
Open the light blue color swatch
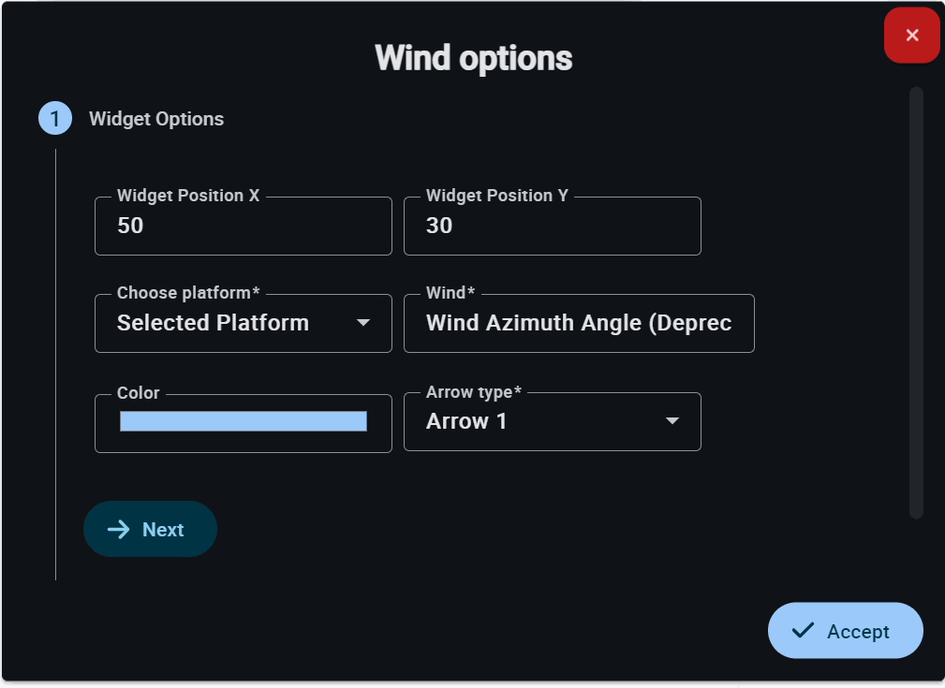(x=243, y=422)
